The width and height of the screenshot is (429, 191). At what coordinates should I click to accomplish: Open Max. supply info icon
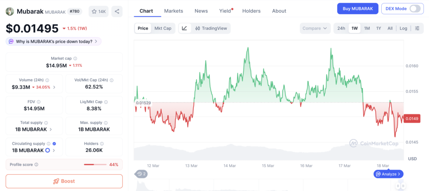[x=106, y=123]
